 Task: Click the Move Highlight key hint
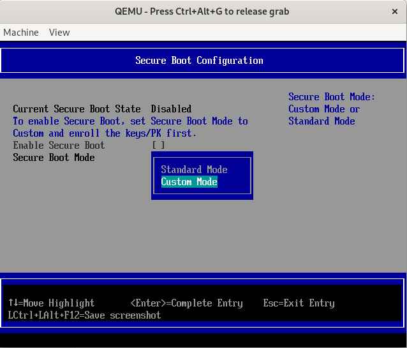tap(52, 303)
